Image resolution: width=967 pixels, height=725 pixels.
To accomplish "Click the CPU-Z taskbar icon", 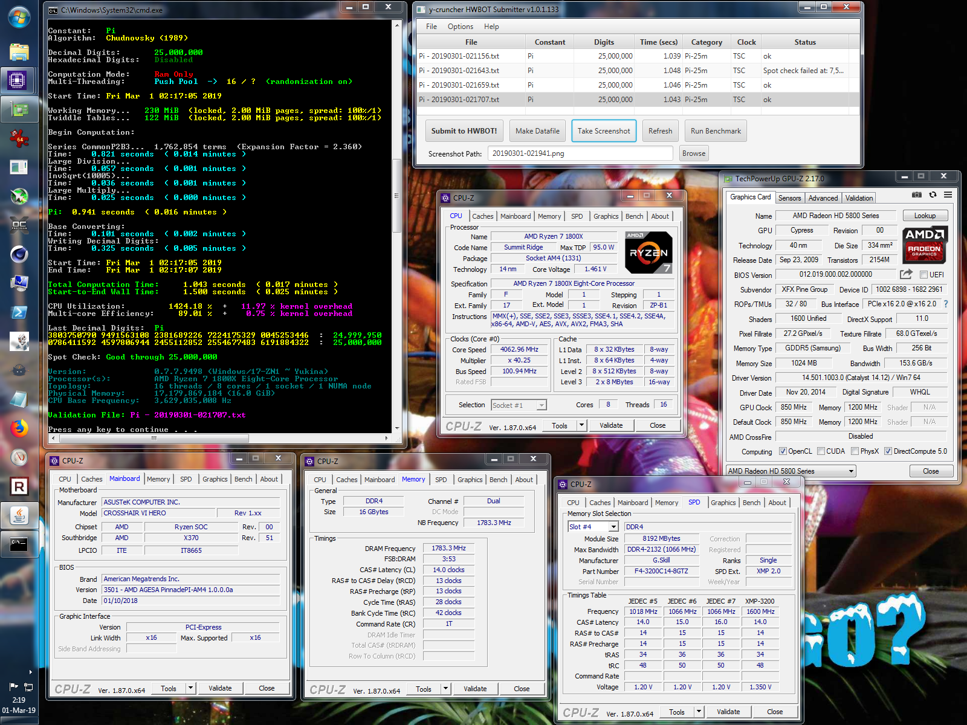I will pos(18,80).
